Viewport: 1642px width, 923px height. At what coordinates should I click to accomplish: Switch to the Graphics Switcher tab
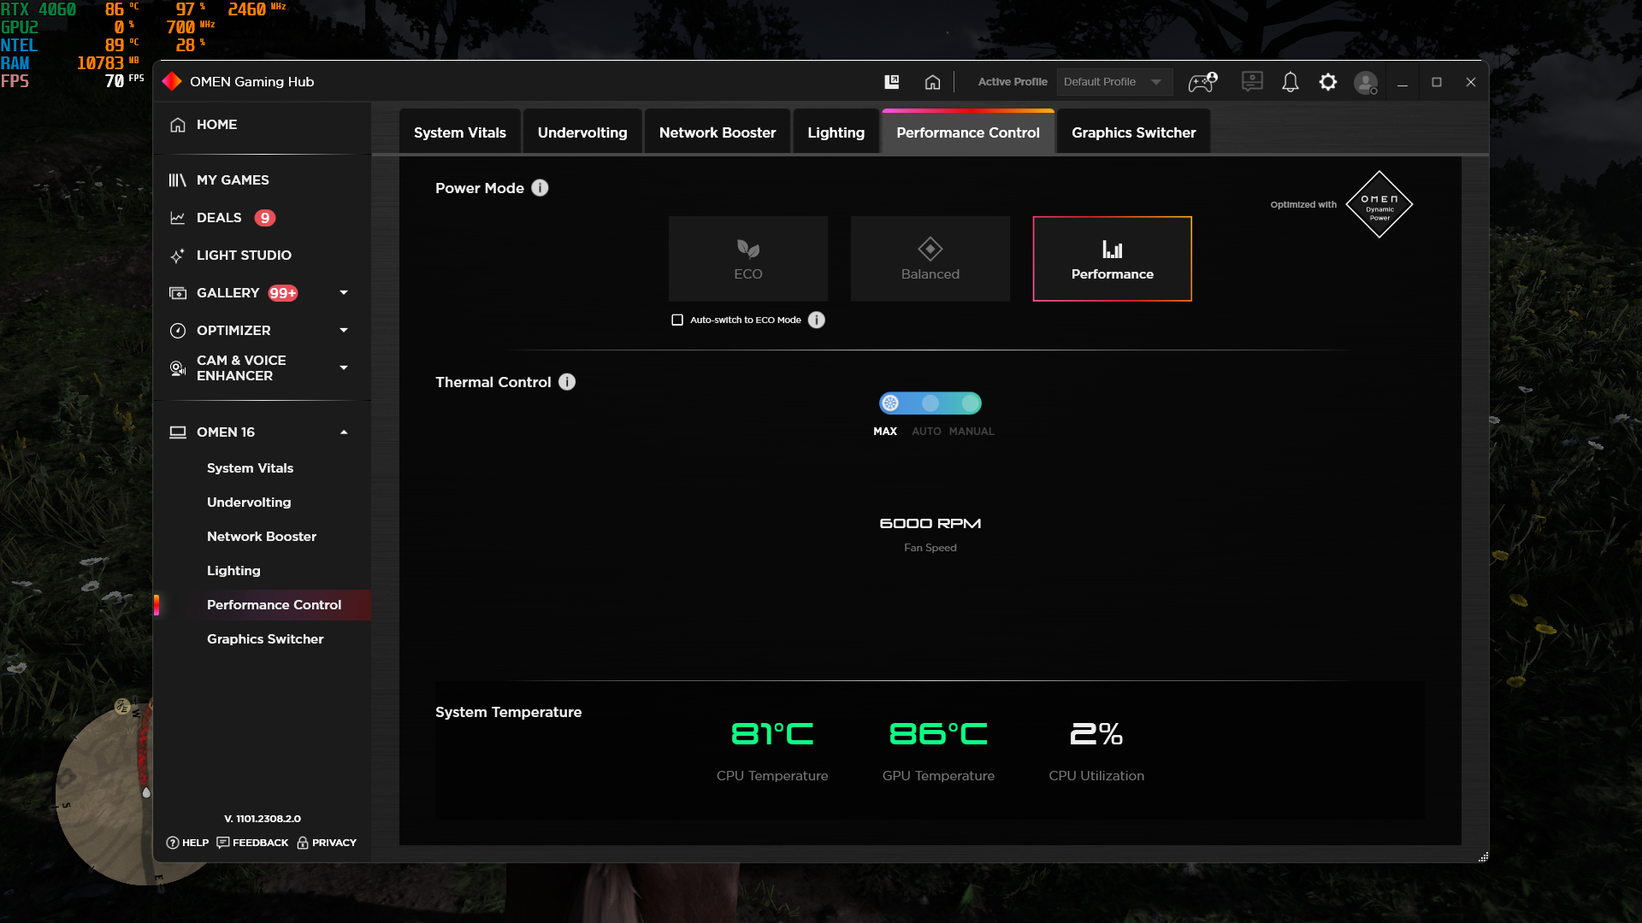[1133, 132]
